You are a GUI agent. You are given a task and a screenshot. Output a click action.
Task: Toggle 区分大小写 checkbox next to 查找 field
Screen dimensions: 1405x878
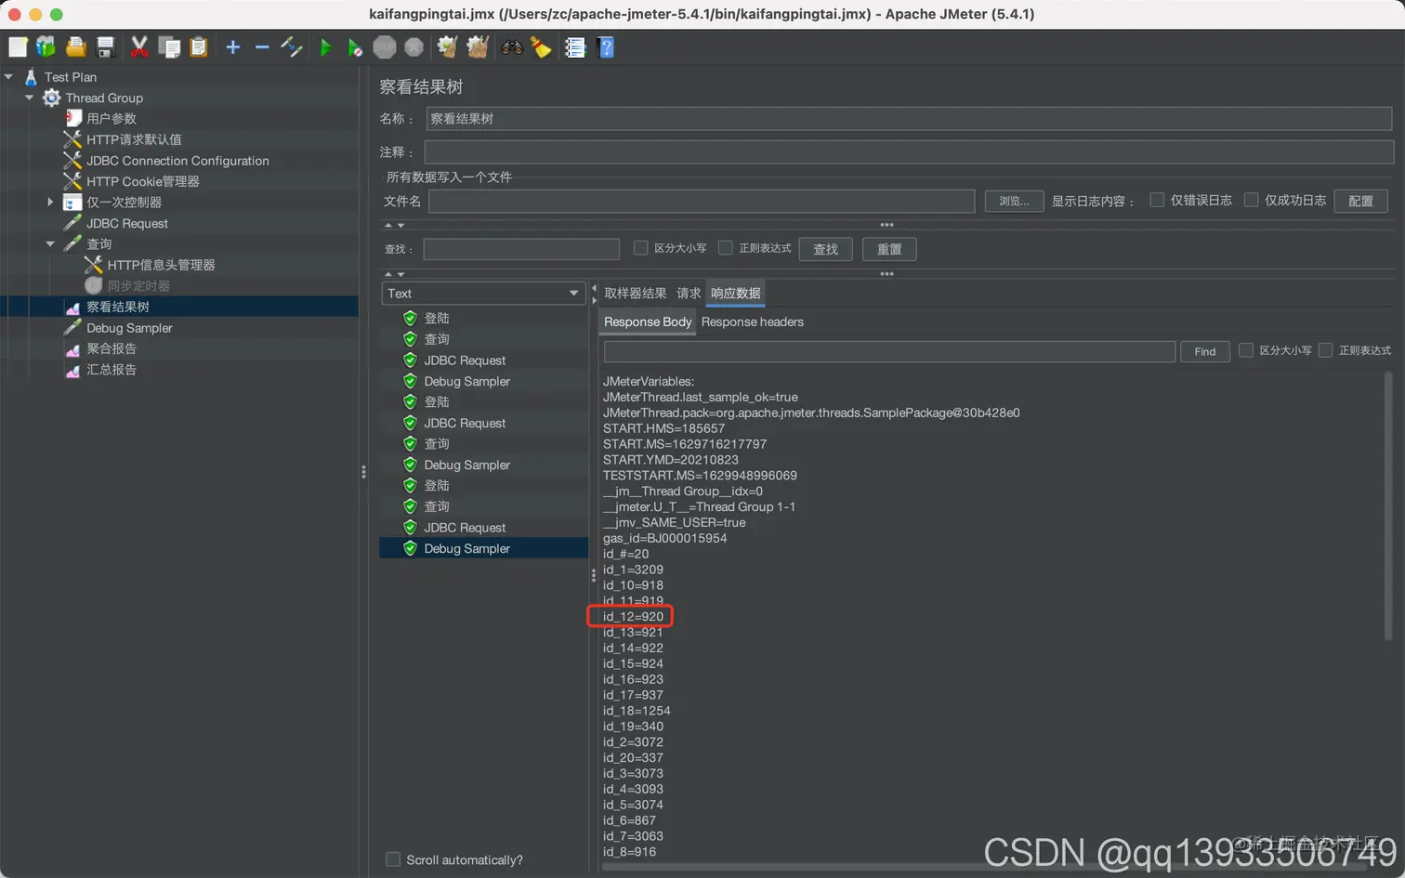(640, 248)
